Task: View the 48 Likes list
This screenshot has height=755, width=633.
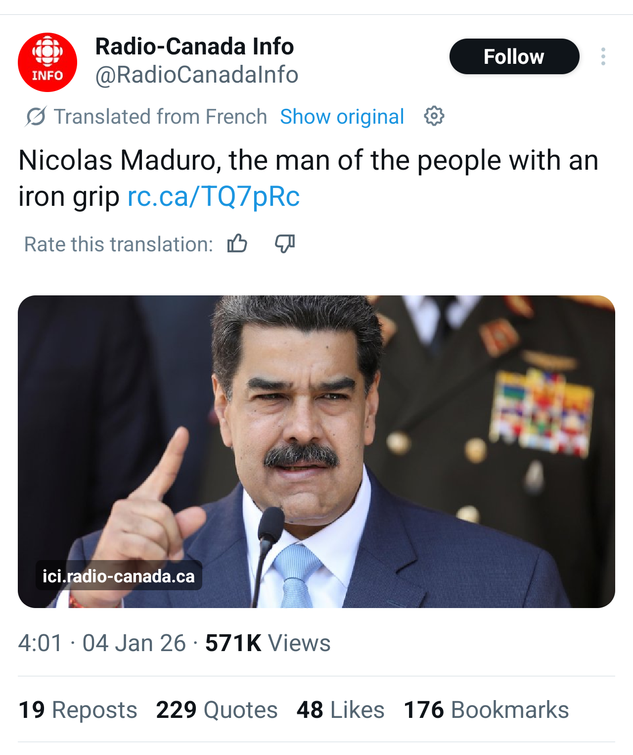Action: [x=340, y=710]
